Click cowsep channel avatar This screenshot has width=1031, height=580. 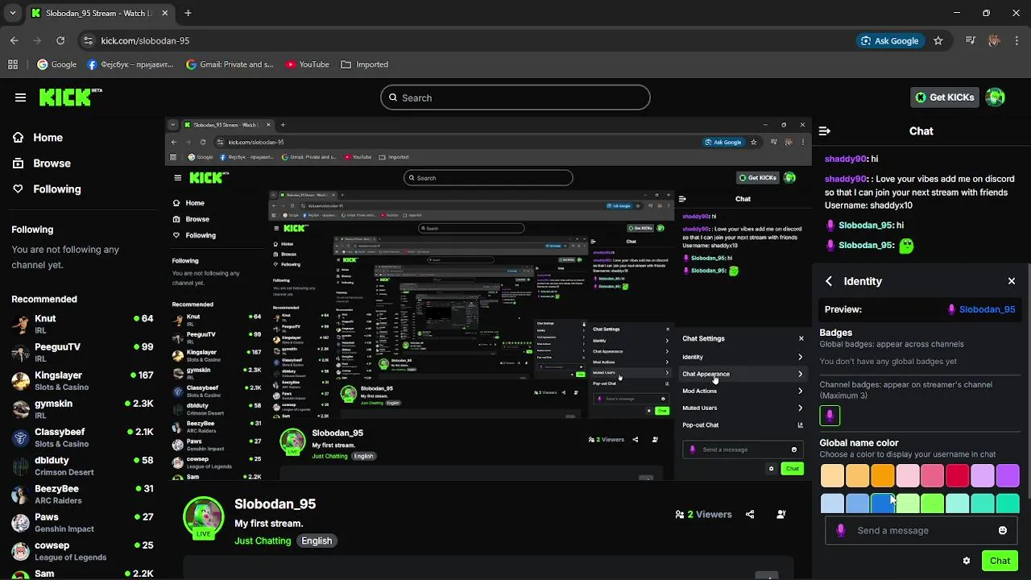tap(21, 551)
